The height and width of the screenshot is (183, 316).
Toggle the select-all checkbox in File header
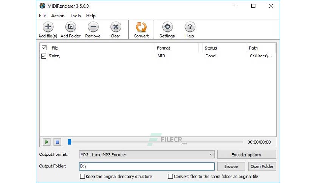pyautogui.click(x=44, y=48)
